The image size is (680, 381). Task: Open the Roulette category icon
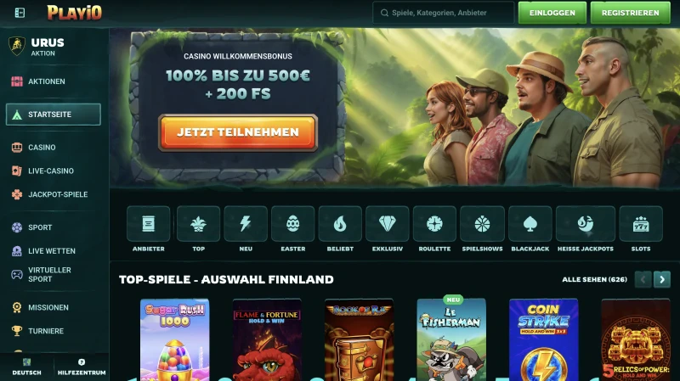pyautogui.click(x=434, y=224)
